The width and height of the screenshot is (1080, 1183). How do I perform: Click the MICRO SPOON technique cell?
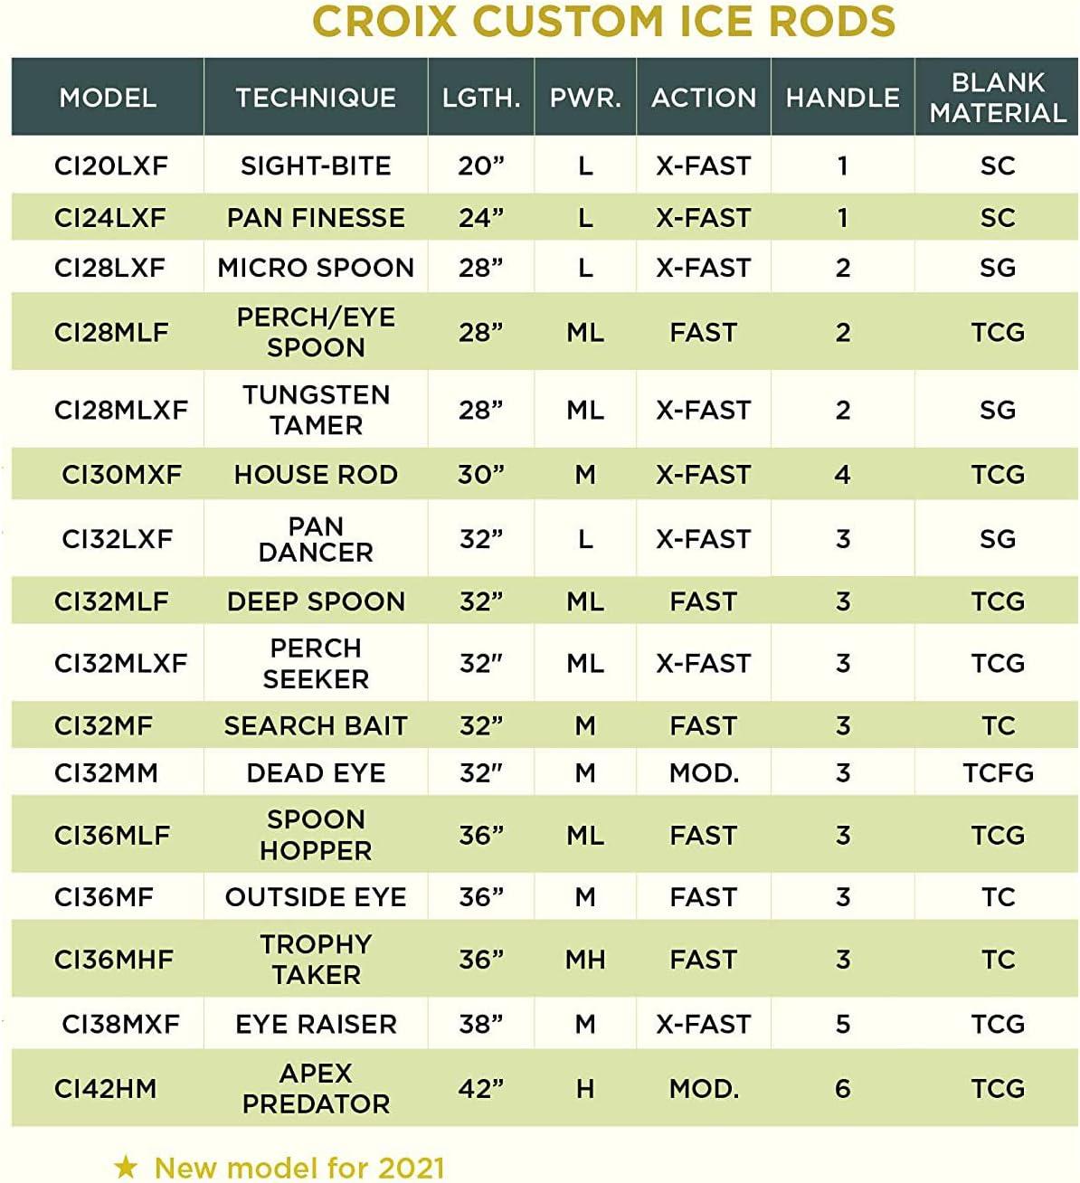coord(316,268)
